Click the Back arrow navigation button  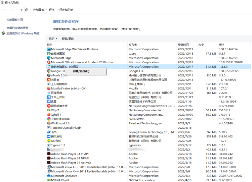(x=4, y=10)
